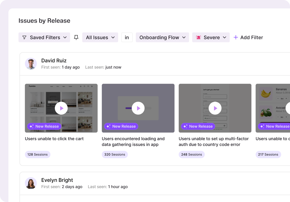The width and height of the screenshot is (290, 202).
Task: Select the 248 Sessions badge
Action: (191, 154)
